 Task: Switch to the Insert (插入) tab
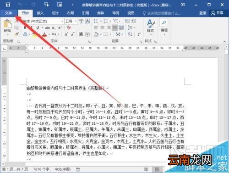(x=40, y=13)
